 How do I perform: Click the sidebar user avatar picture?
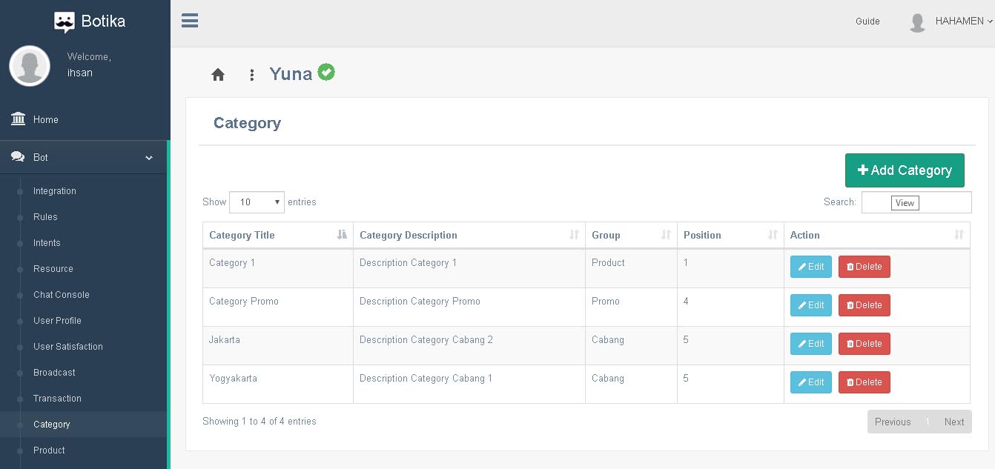pos(30,66)
